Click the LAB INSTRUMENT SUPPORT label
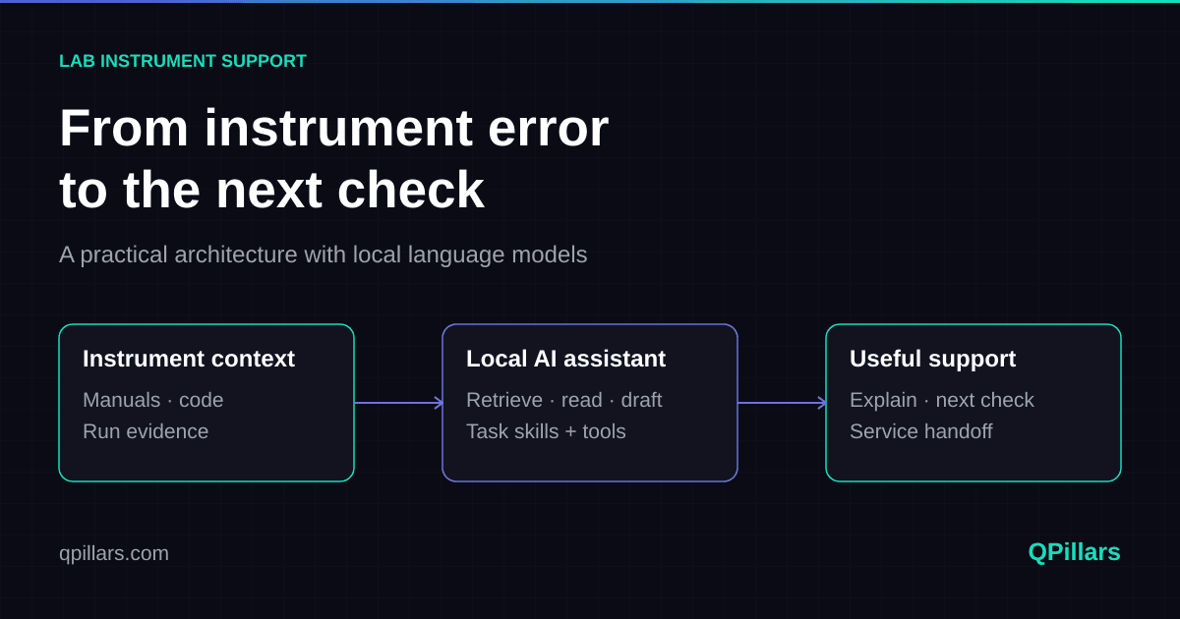 point(183,61)
